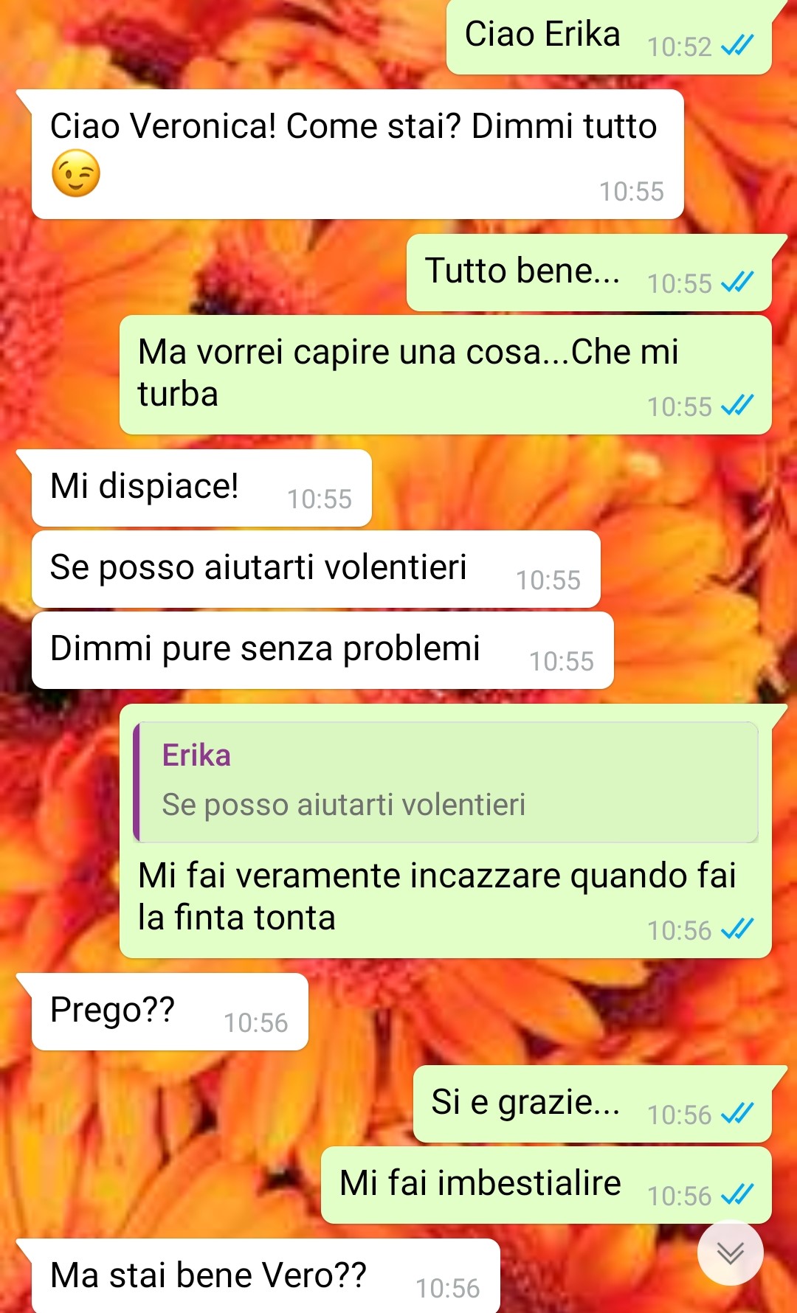Select the "Mi dispiace!" message bubble
The height and width of the screenshot is (1313, 797).
click(x=201, y=488)
